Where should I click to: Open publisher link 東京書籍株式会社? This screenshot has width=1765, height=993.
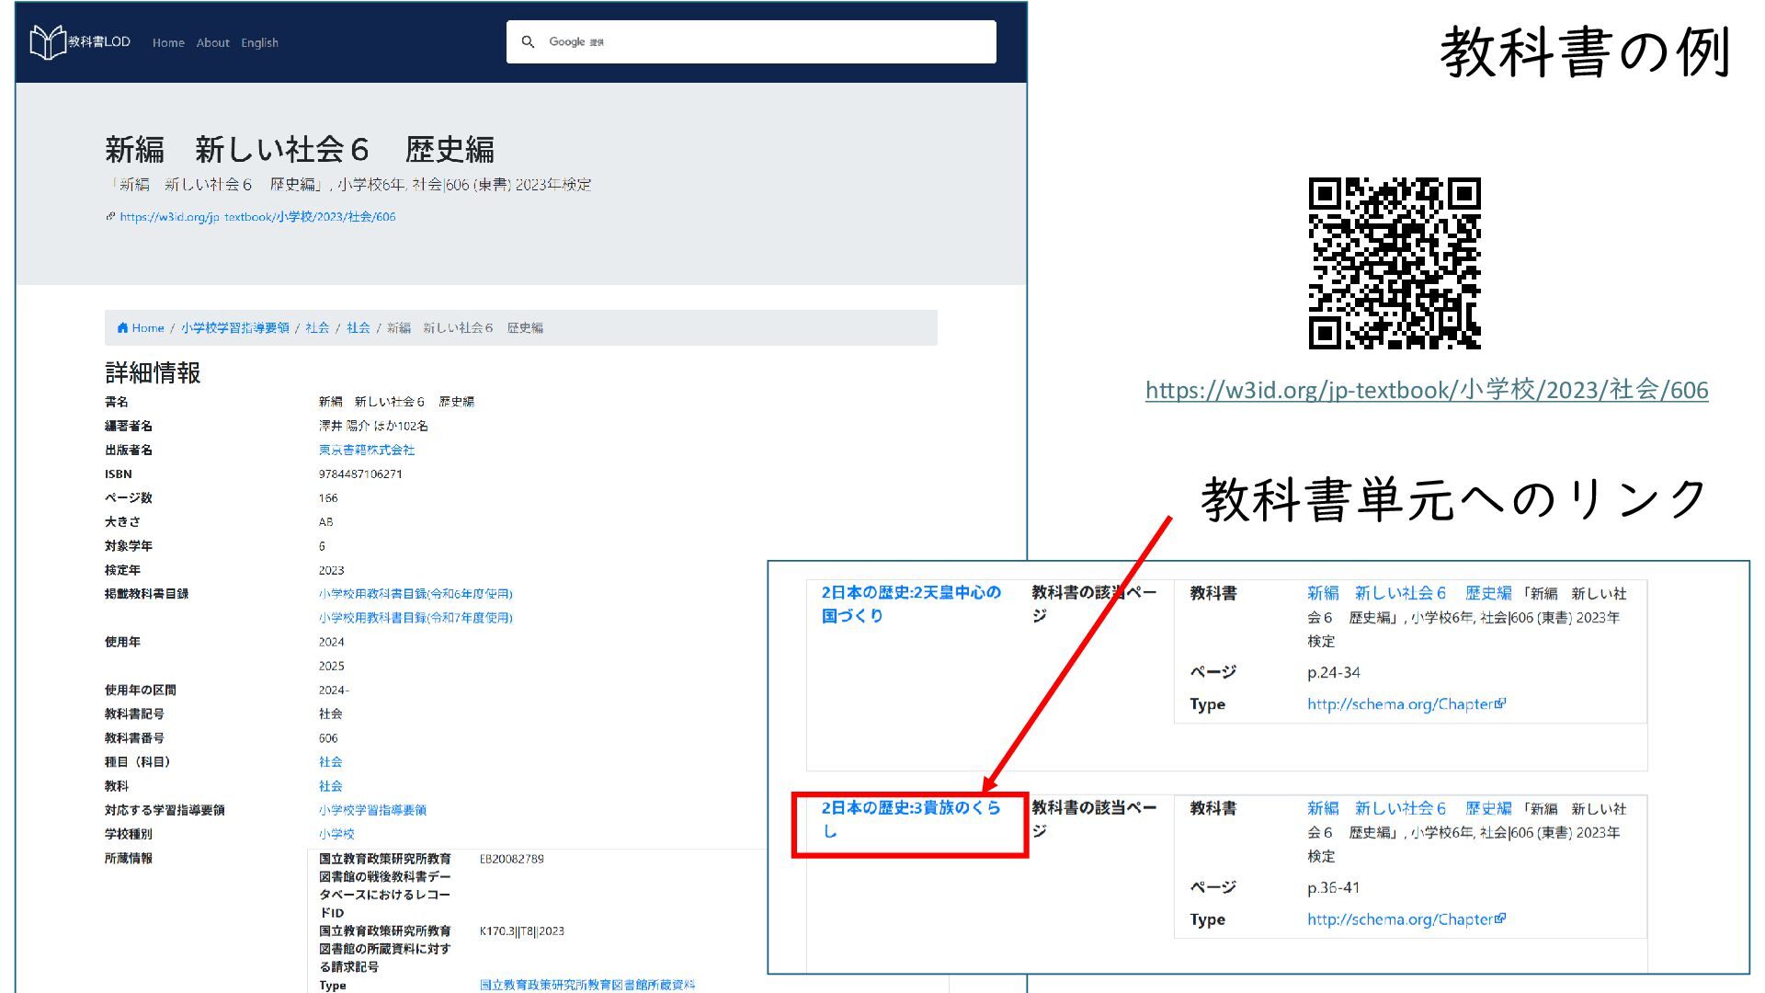pos(366,451)
